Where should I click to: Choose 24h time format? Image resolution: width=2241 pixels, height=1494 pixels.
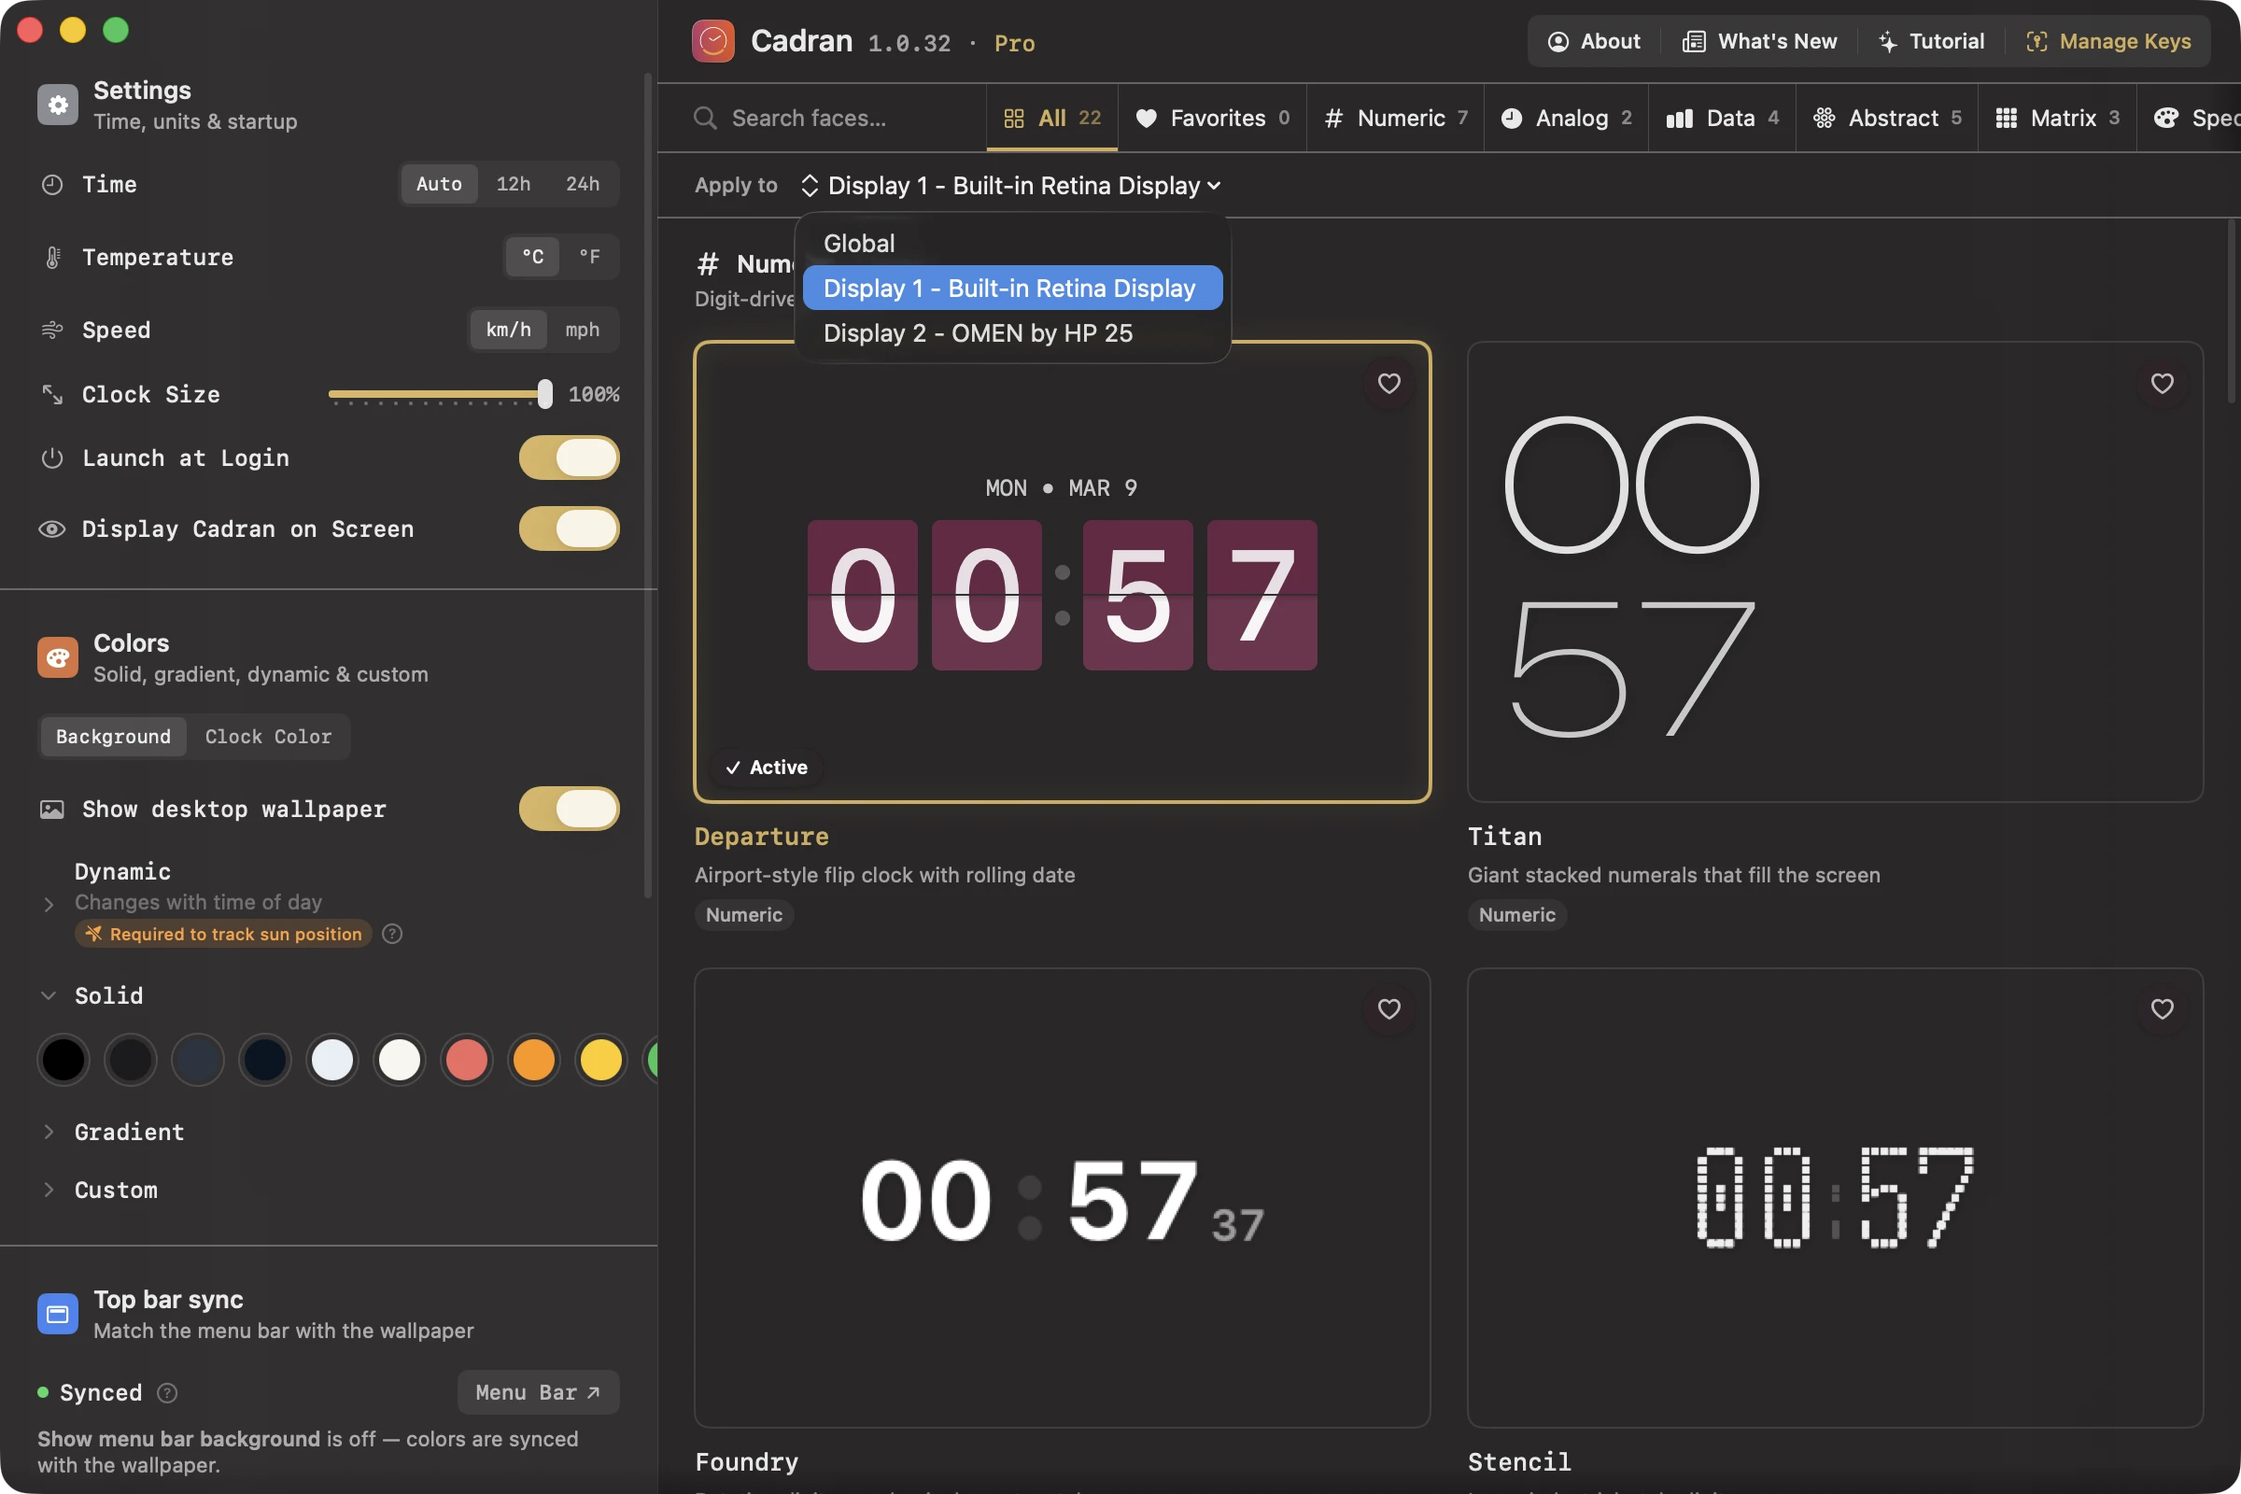coord(582,183)
